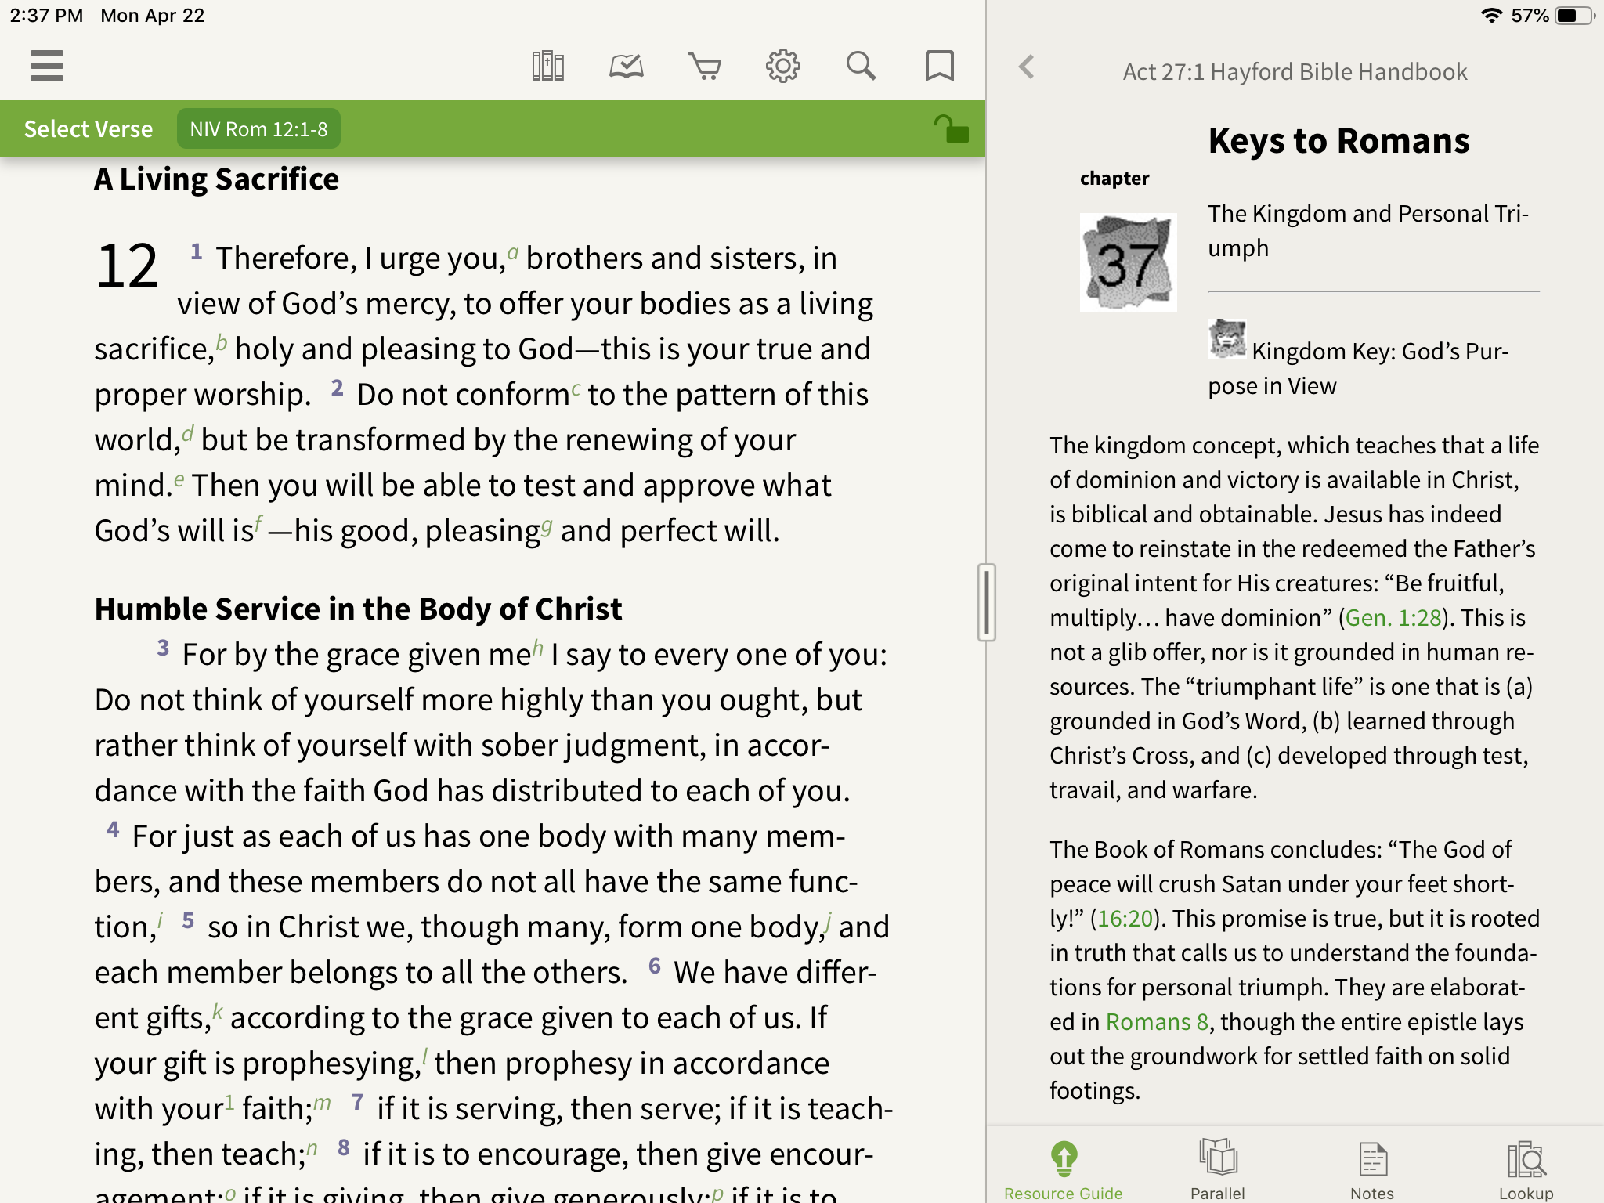
Task: Tap the Select Verse button
Action: [x=89, y=128]
